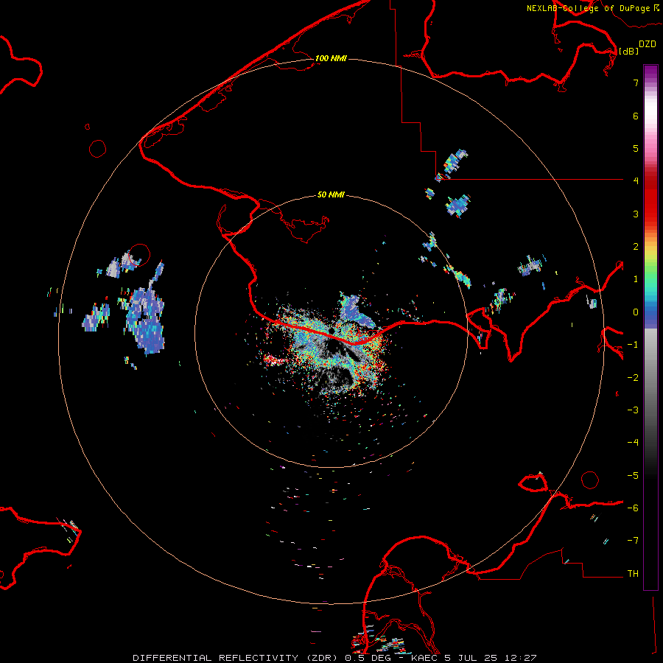This screenshot has height=663, width=663.
Task: Click the 7 dB value on color scale
Action: tap(636, 83)
